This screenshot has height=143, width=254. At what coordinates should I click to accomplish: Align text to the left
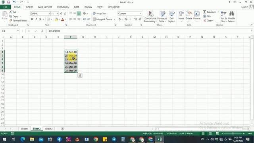tap(71, 19)
